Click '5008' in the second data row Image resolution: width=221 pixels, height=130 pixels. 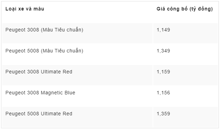click(33, 51)
